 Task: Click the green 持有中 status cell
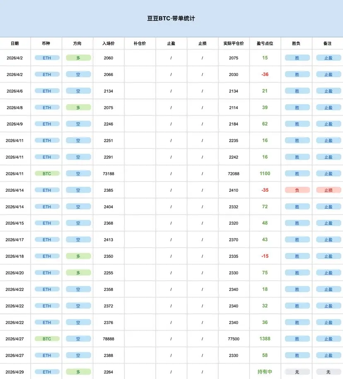point(265,372)
